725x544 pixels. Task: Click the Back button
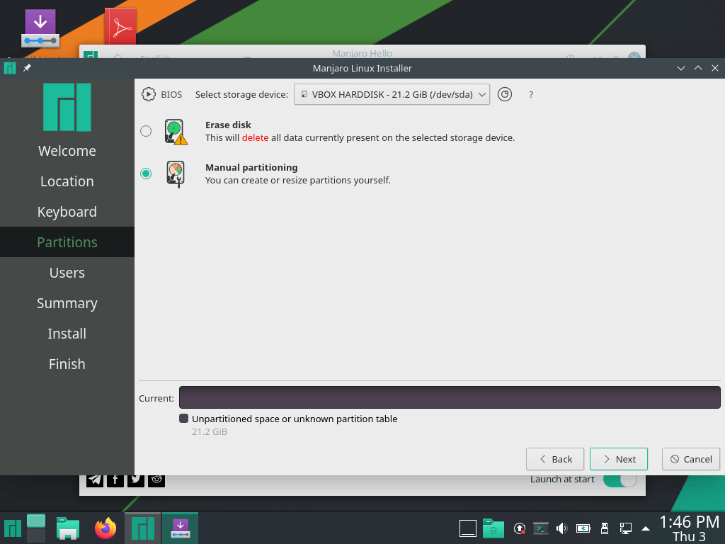pyautogui.click(x=554, y=459)
